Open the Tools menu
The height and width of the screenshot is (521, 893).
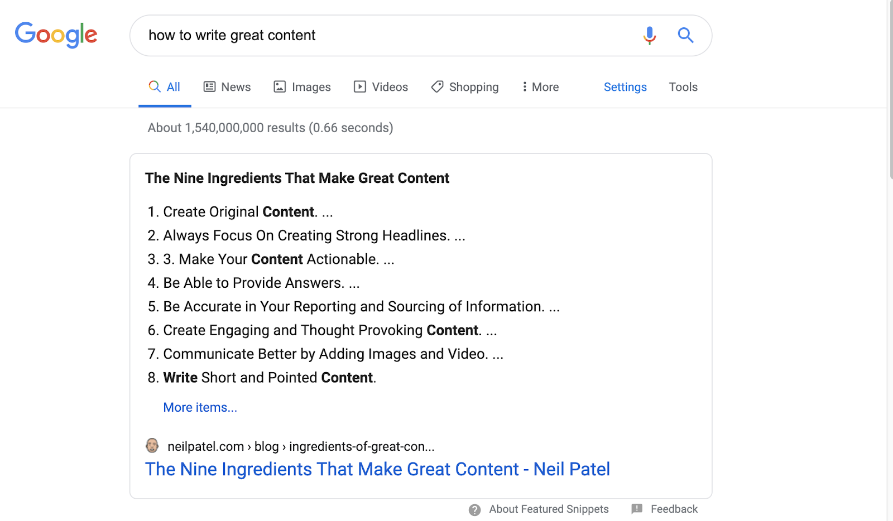(x=683, y=87)
